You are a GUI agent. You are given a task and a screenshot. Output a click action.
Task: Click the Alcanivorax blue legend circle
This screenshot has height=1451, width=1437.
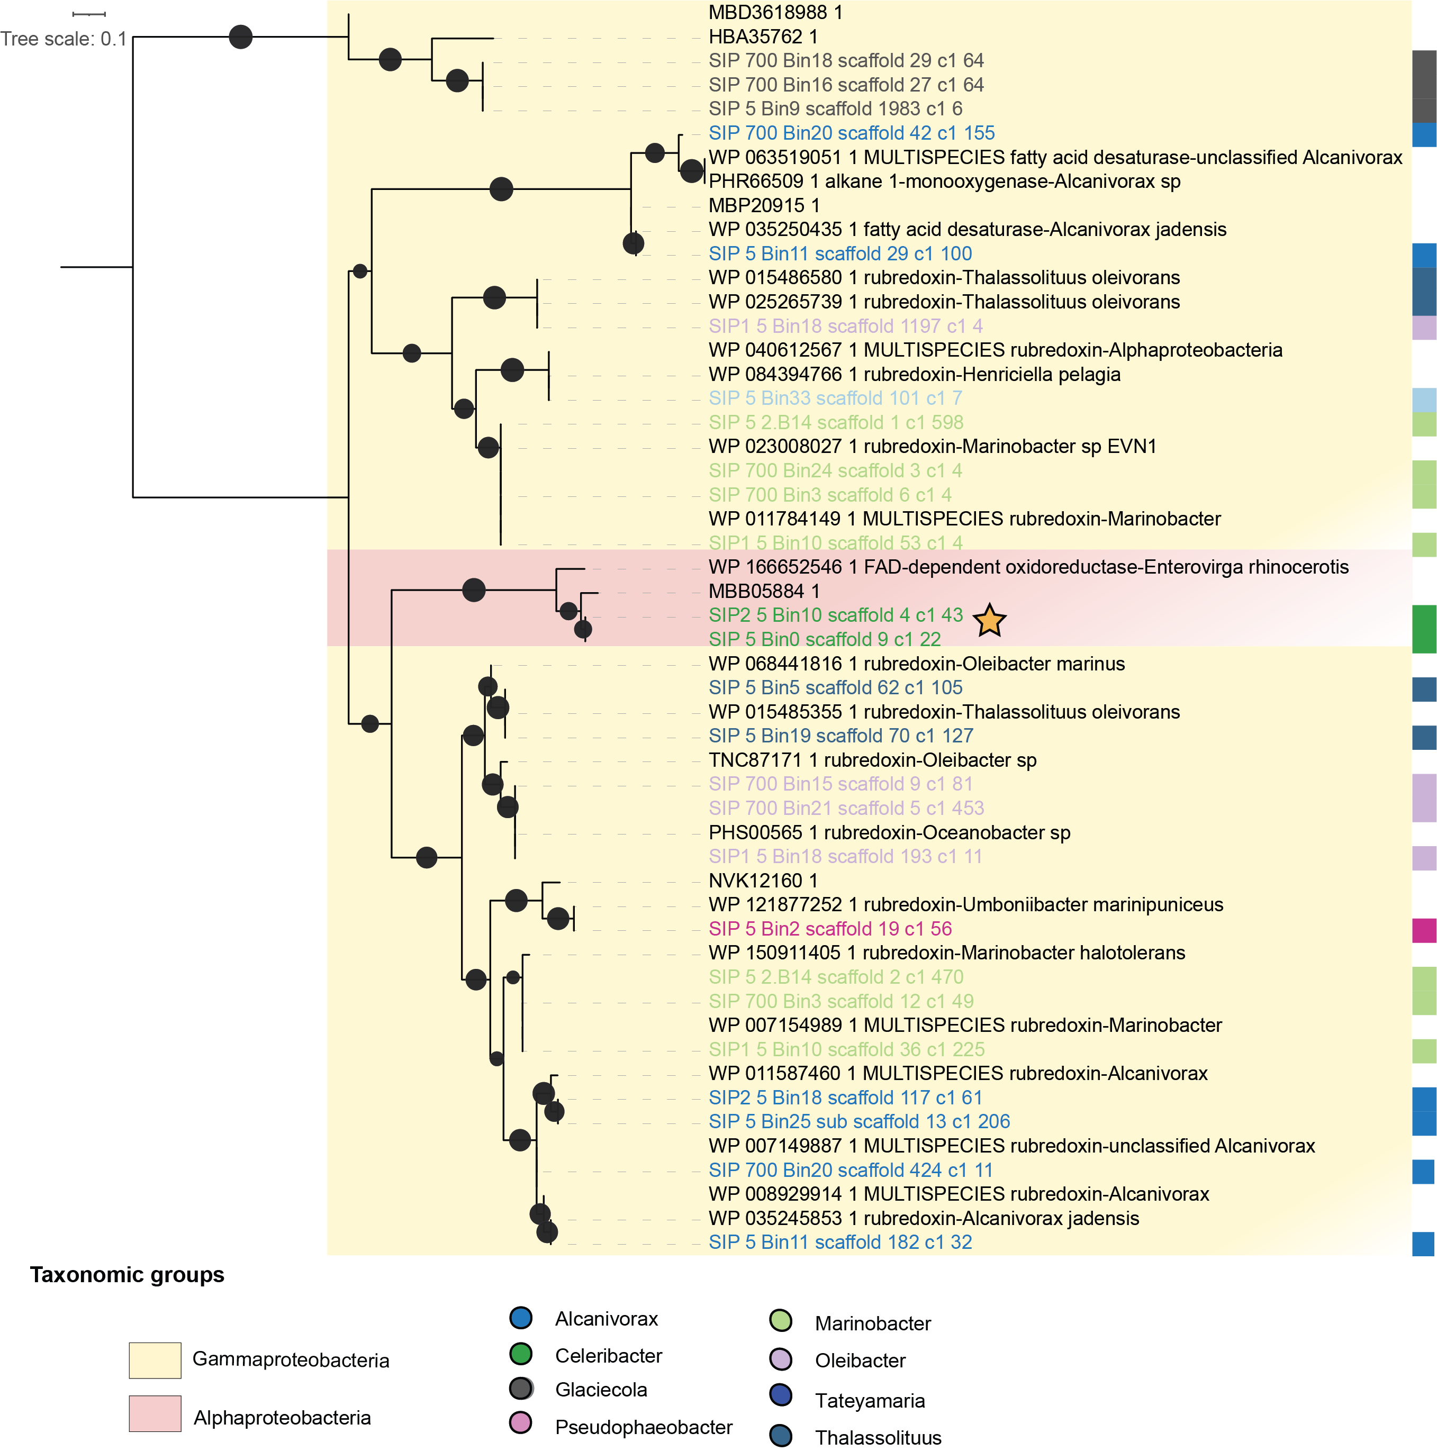521,1318
